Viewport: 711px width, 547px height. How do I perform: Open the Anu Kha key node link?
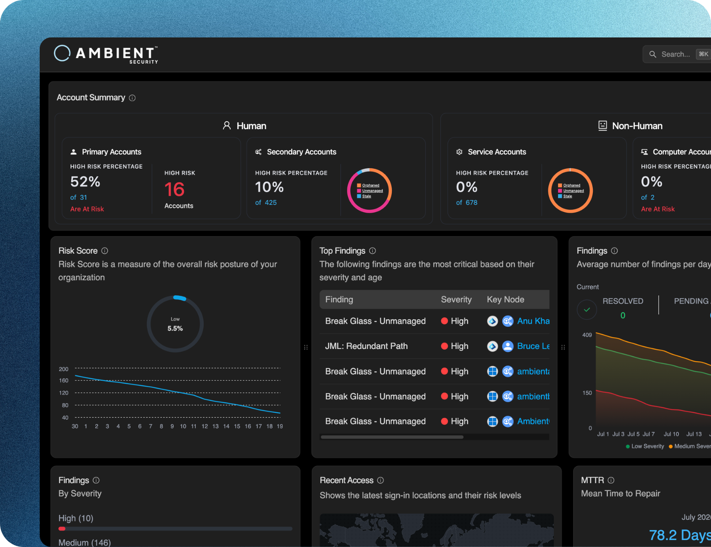click(x=533, y=321)
